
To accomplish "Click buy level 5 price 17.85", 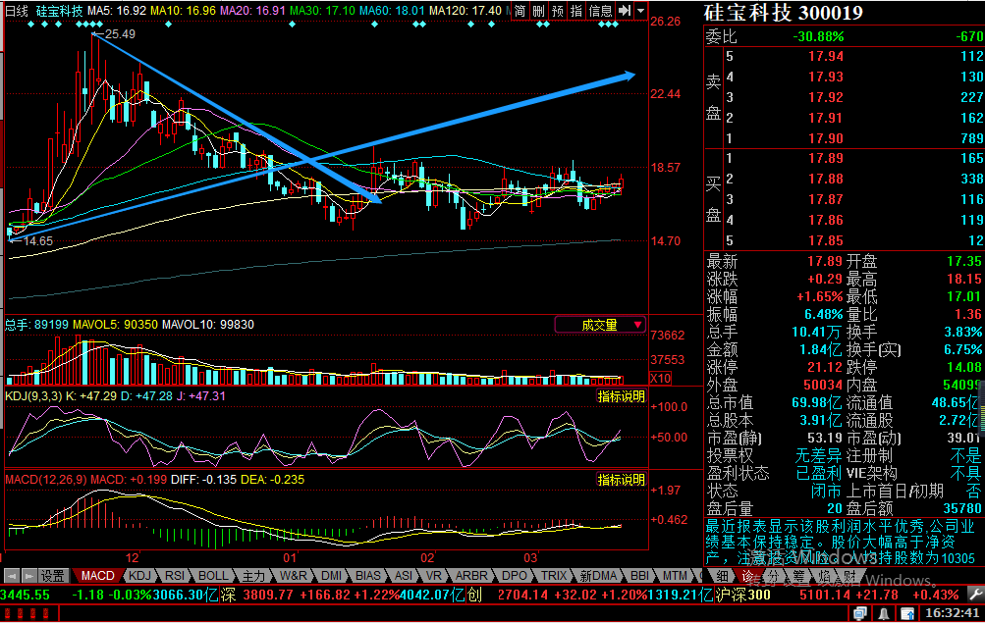I will [826, 240].
